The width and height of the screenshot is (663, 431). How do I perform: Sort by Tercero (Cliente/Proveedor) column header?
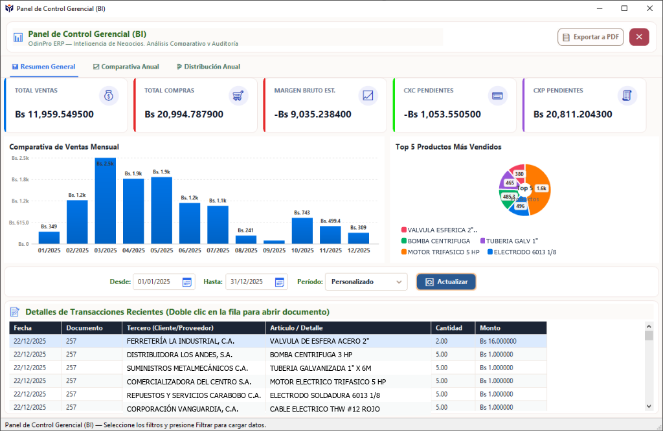coord(194,328)
